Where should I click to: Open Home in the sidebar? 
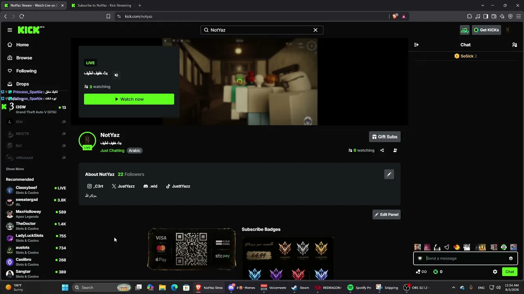[18, 45]
